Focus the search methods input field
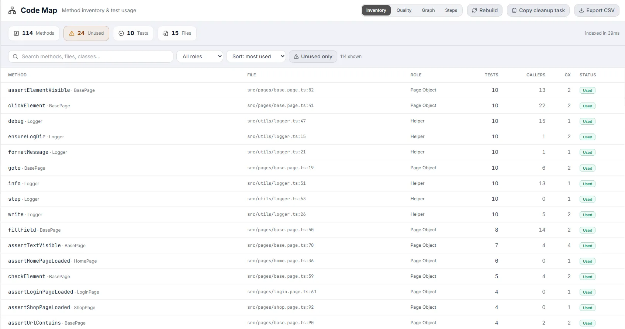625x329 pixels. coord(91,56)
